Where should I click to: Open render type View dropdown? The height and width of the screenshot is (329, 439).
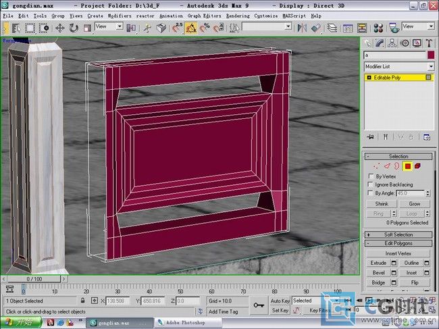tap(418, 26)
